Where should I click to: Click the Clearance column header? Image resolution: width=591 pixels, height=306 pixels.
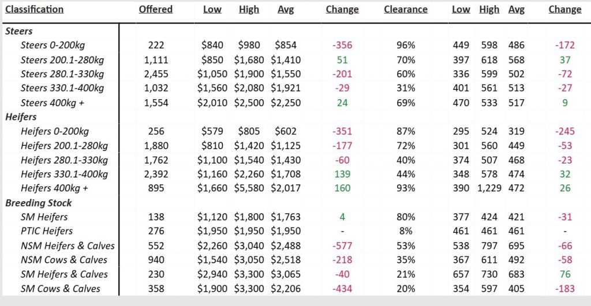[406, 9]
